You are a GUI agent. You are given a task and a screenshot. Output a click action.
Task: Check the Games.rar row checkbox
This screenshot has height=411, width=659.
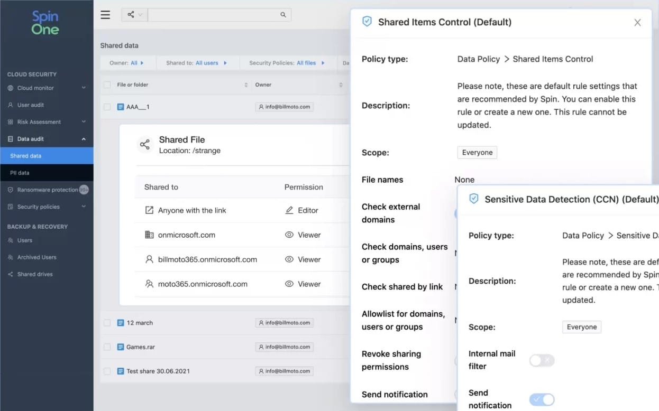coord(107,347)
